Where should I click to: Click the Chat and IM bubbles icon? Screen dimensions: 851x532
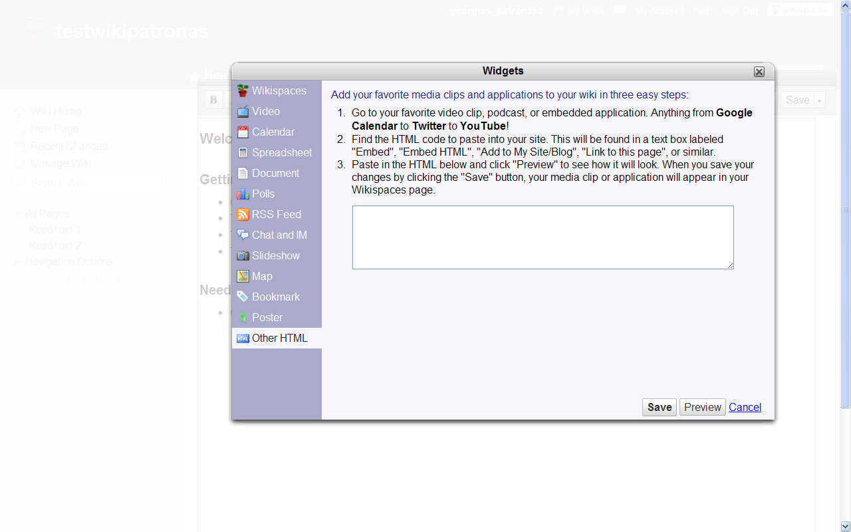click(x=243, y=235)
